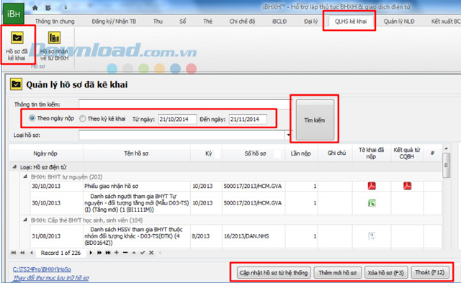Click Thay đổi thư mục lưu trữ hồ sơ link

coord(51,278)
